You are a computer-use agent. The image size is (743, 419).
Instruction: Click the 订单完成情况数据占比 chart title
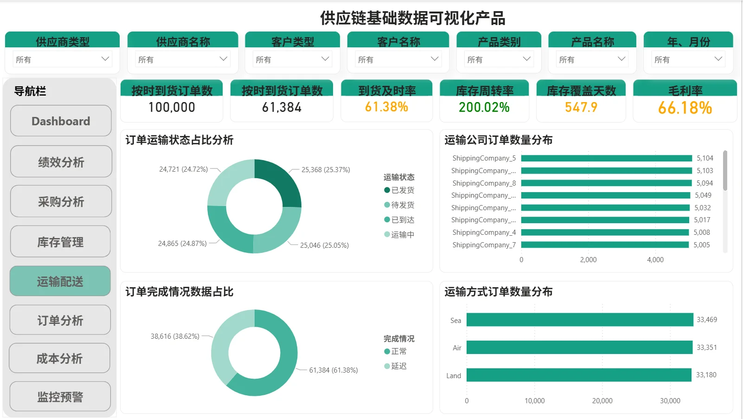coord(179,292)
